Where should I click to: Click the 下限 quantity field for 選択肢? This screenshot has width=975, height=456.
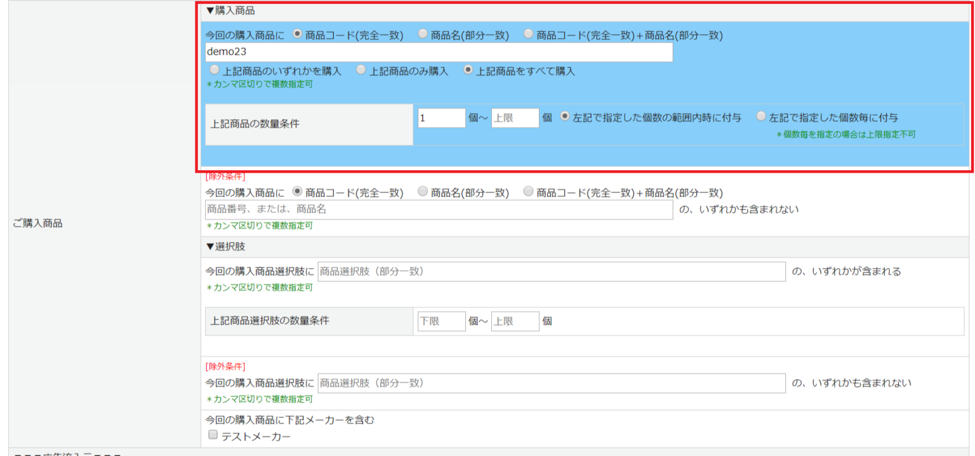(x=441, y=321)
